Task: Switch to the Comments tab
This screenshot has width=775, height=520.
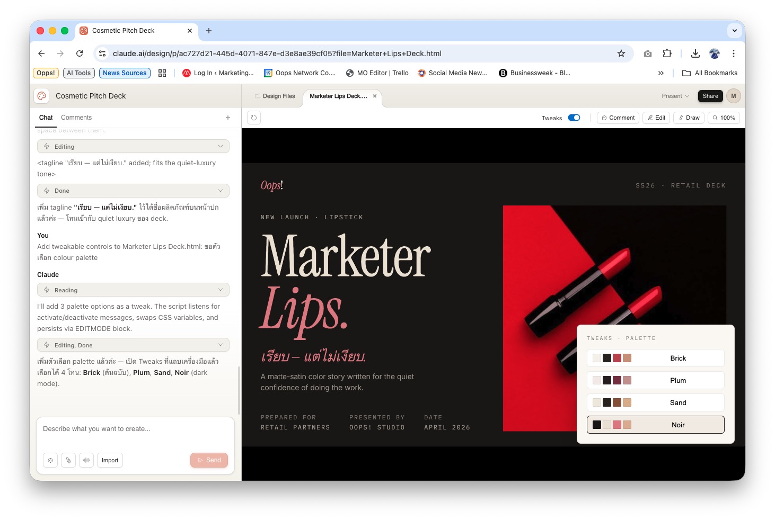Action: tap(76, 118)
